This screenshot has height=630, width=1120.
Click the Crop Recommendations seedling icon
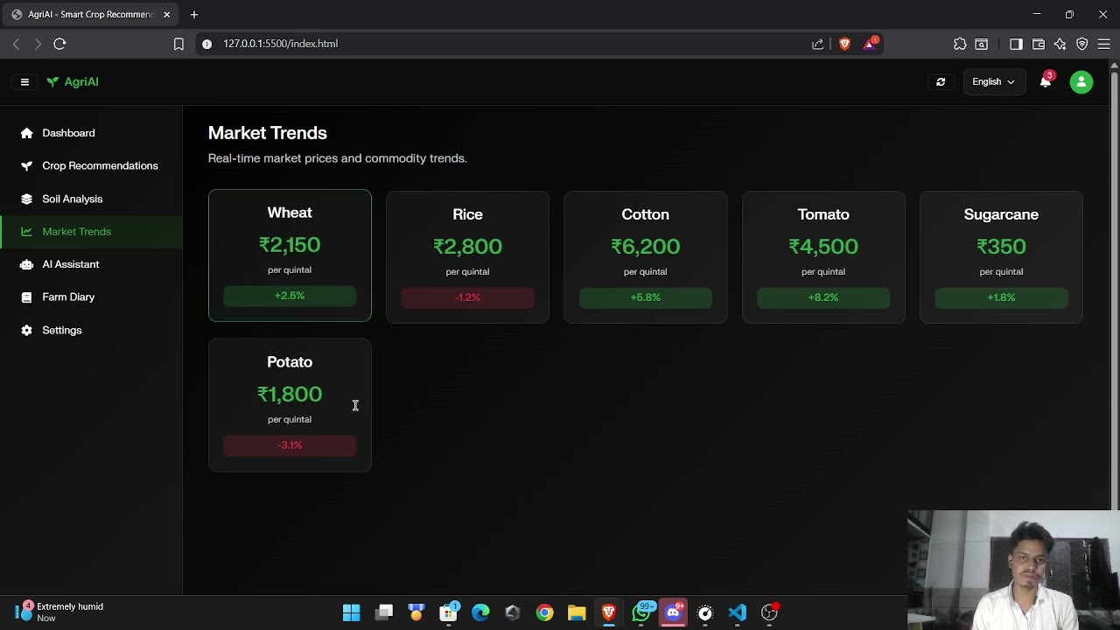[26, 166]
